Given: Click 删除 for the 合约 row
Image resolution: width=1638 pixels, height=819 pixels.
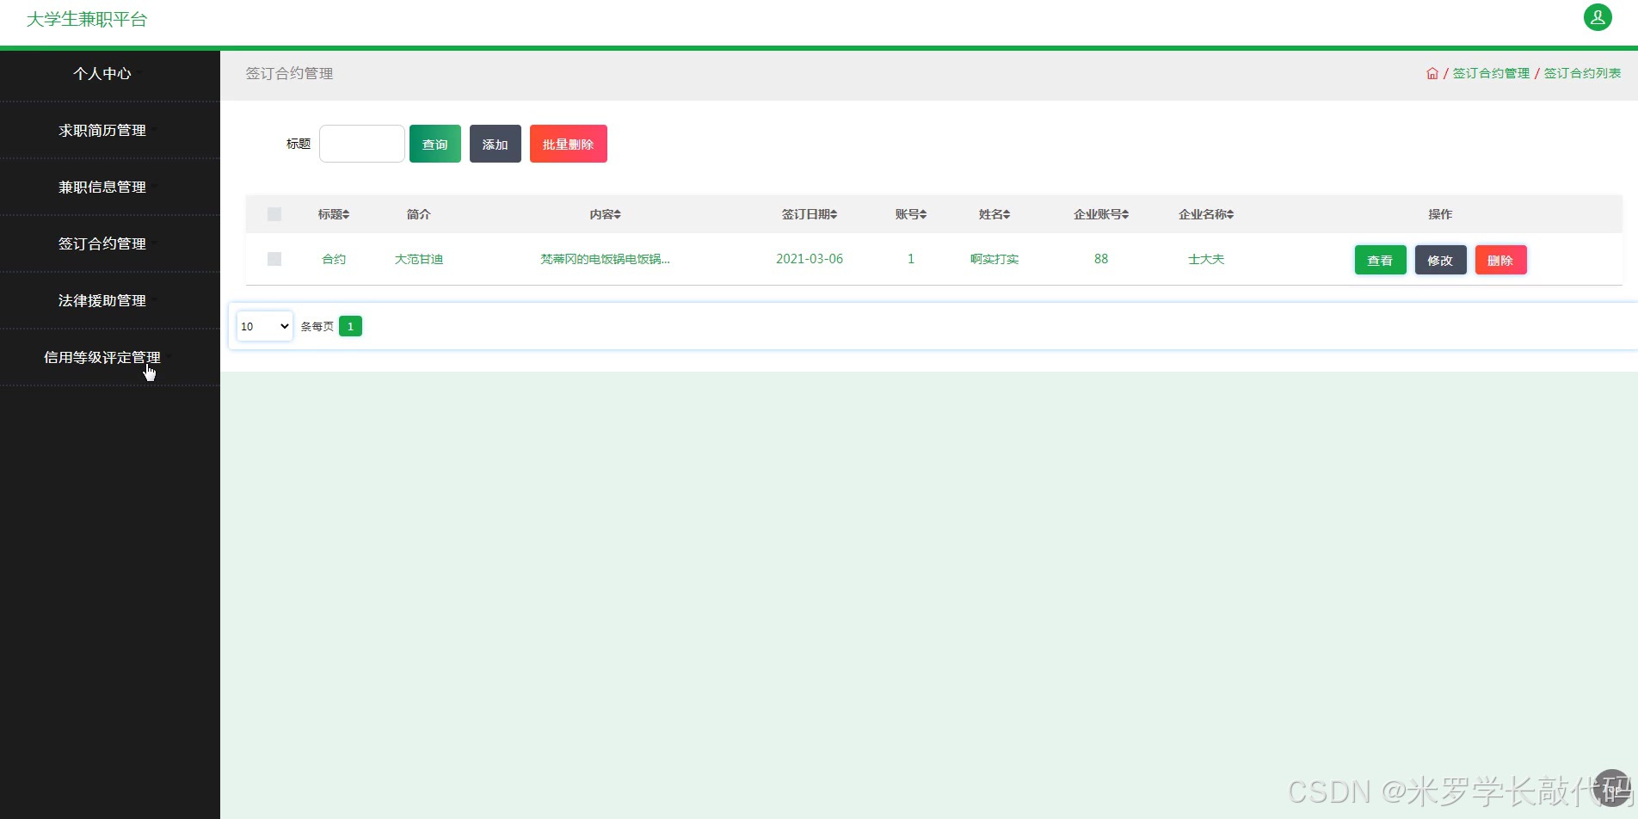Looking at the screenshot, I should [x=1501, y=260].
